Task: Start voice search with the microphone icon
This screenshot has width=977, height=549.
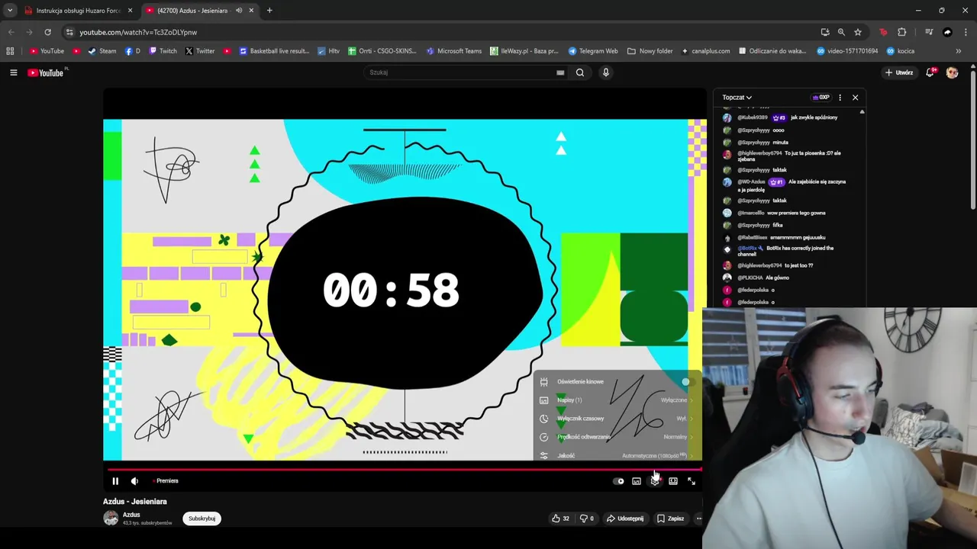Action: tap(606, 72)
